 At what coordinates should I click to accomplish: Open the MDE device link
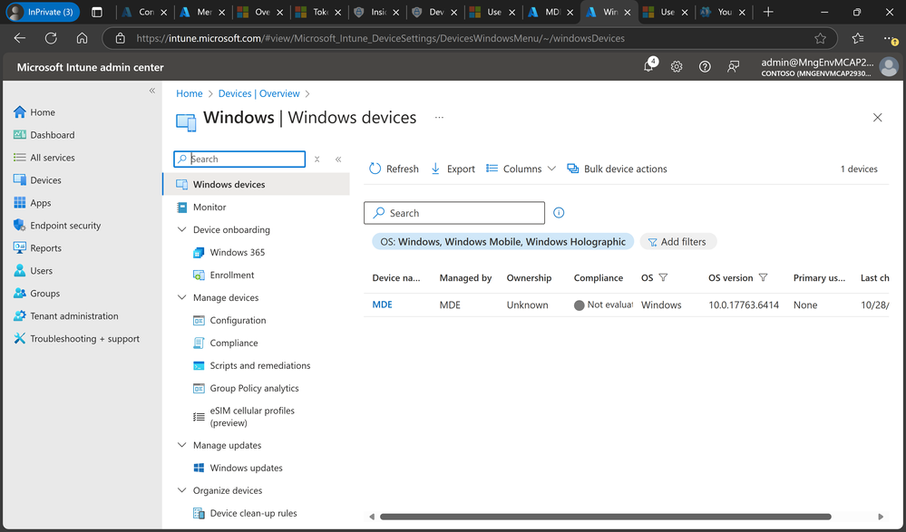click(382, 305)
